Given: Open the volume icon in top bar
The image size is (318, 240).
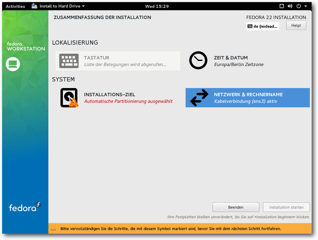Looking at the screenshot, I should coord(290,6).
